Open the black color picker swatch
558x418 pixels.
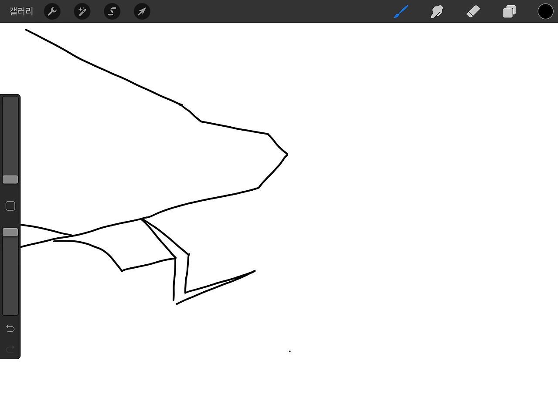click(x=545, y=11)
